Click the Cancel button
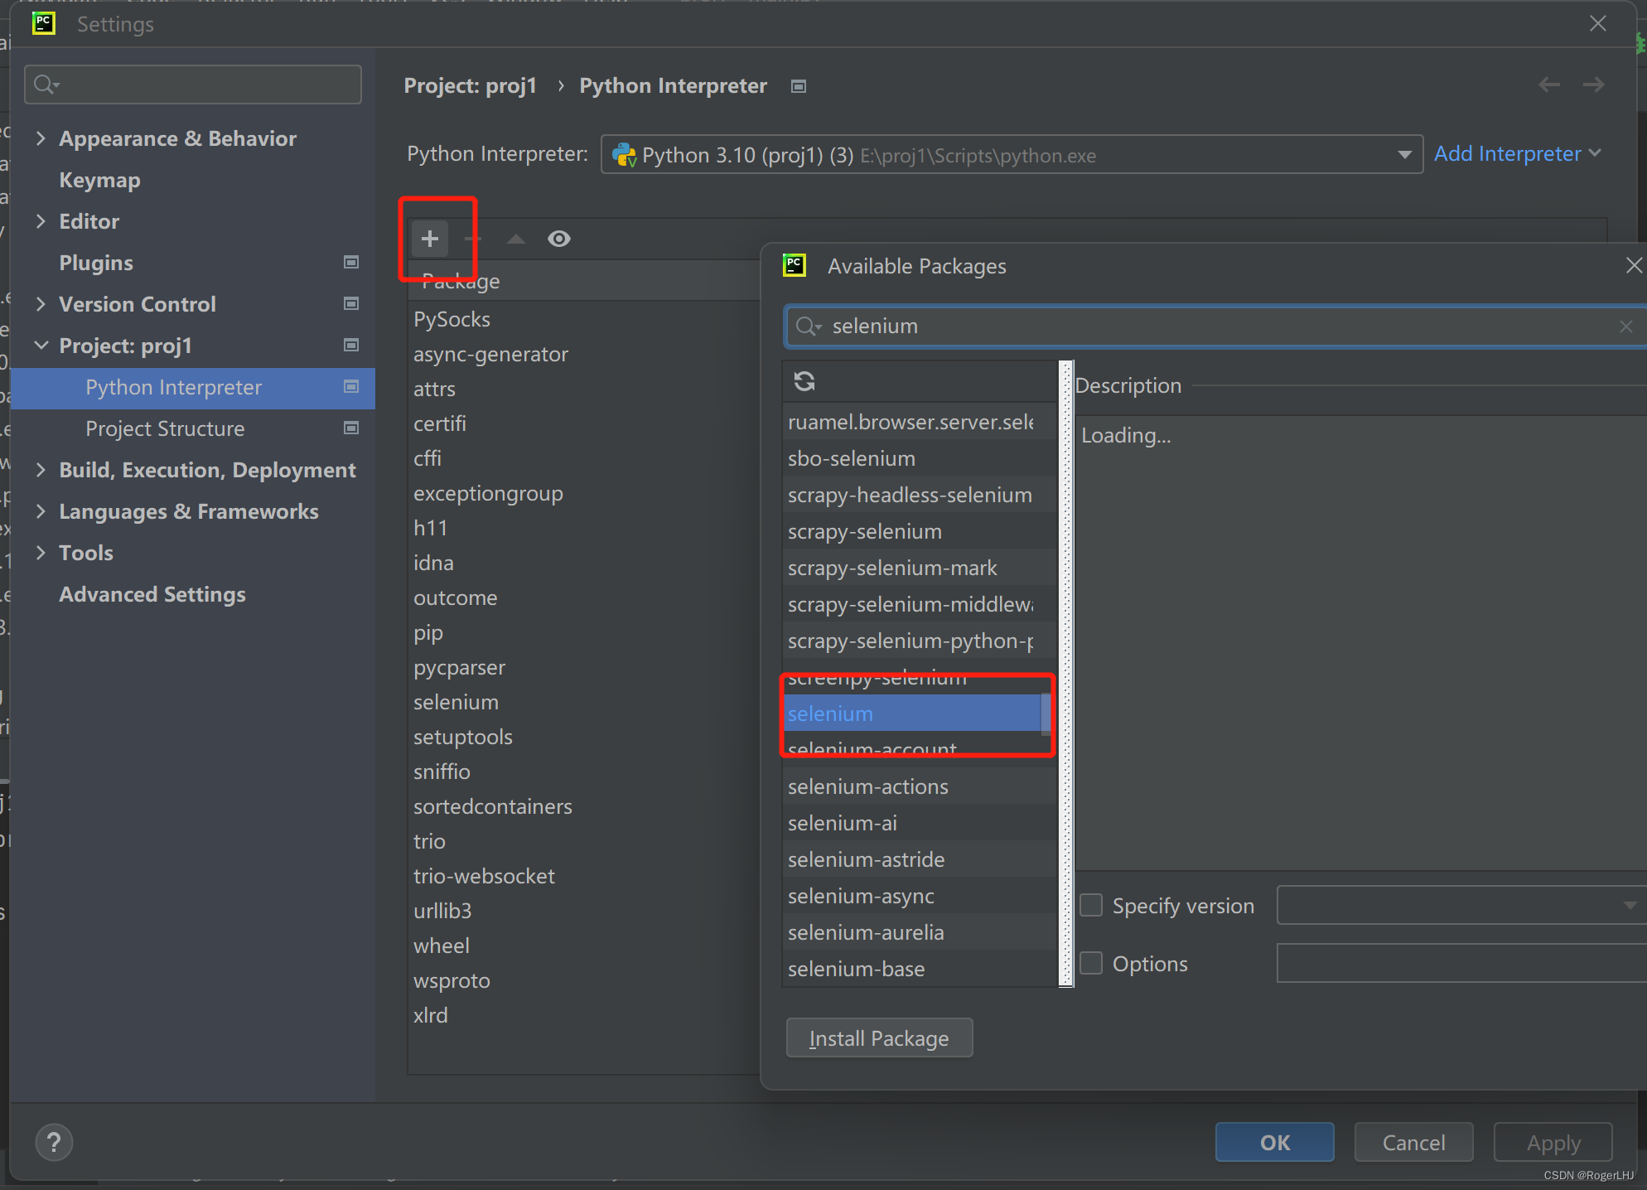1647x1190 pixels. pos(1413,1143)
